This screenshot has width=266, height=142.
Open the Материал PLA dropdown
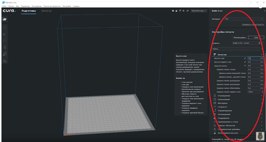coord(244,19)
